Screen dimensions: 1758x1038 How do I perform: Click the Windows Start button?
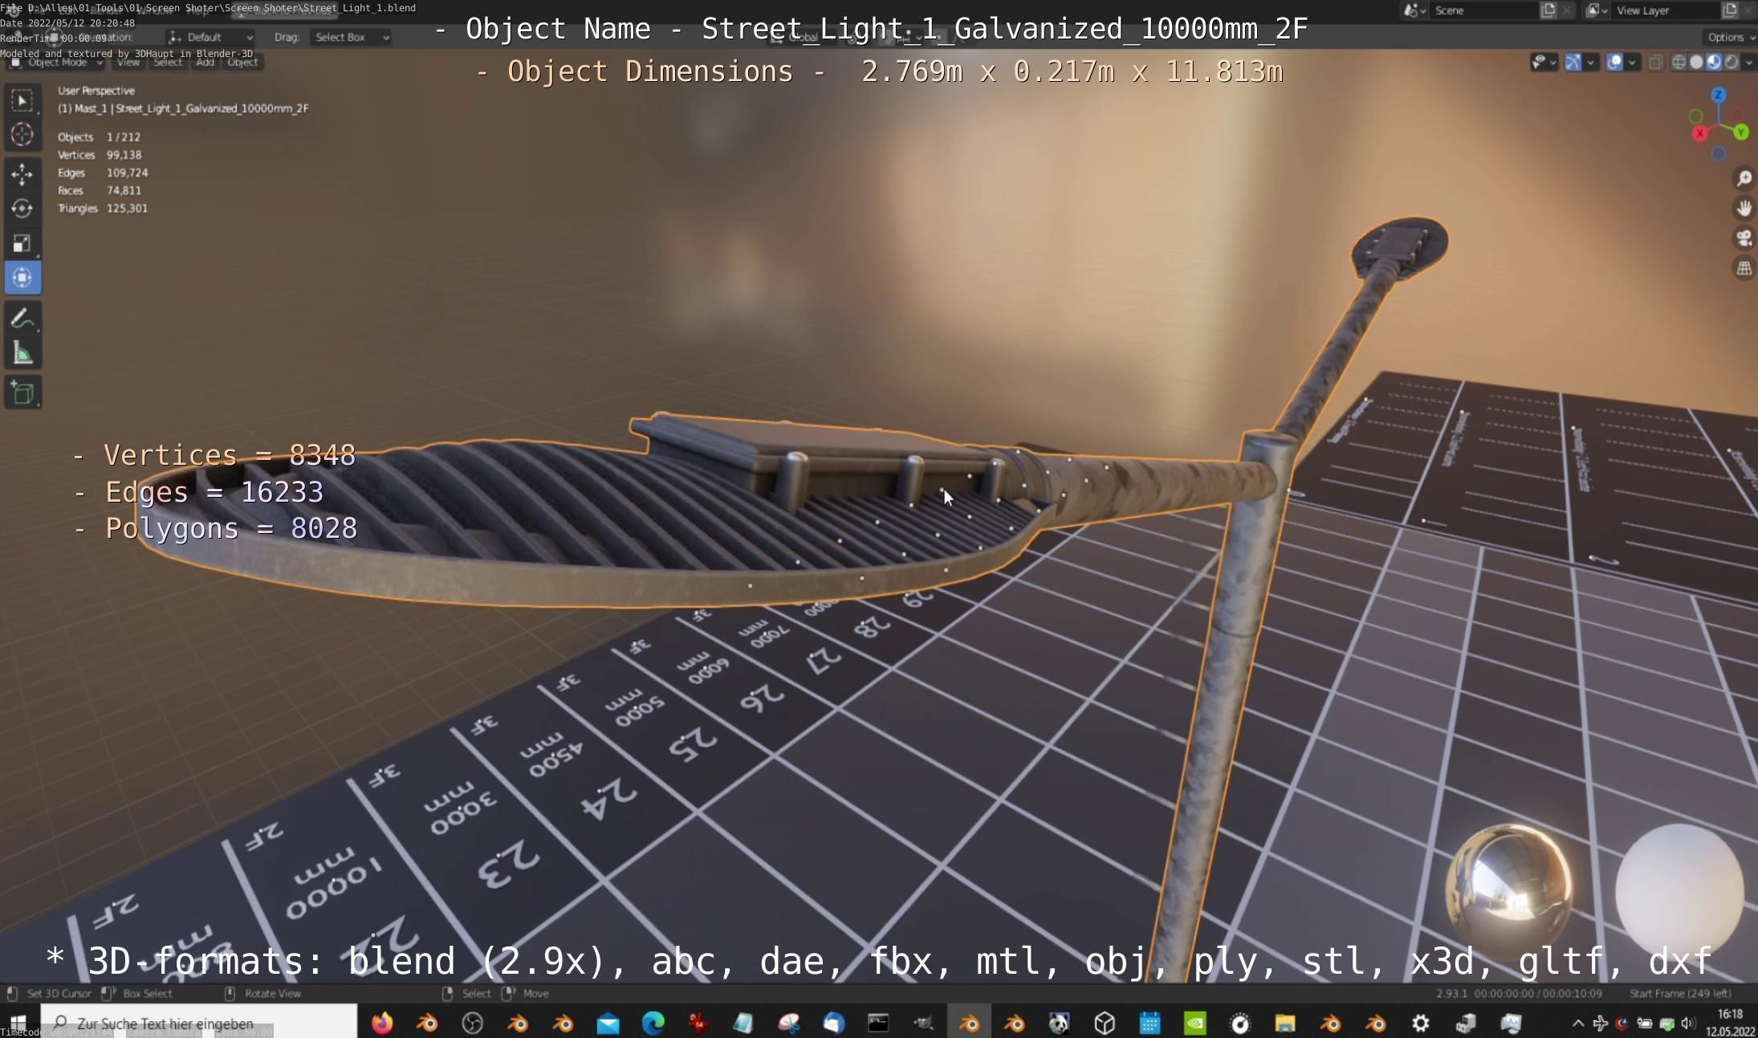click(18, 1023)
